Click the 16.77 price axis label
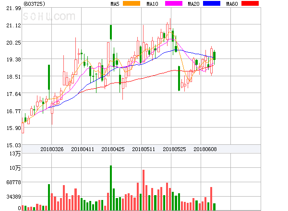The width and height of the screenshot is (288, 211). click(13, 111)
